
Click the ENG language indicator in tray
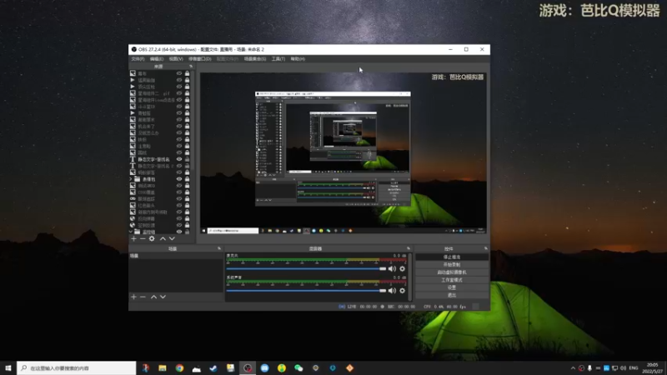634,368
